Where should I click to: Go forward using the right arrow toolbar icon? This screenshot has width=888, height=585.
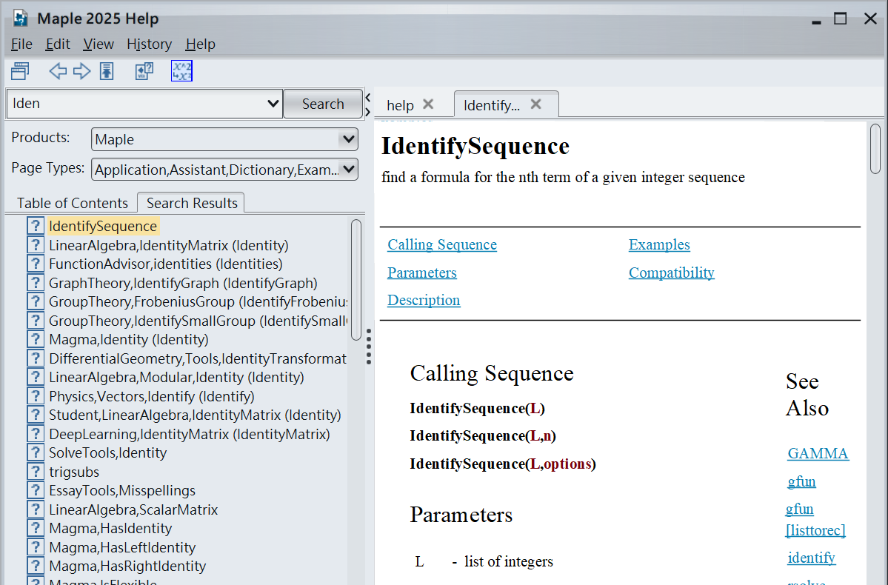point(82,71)
